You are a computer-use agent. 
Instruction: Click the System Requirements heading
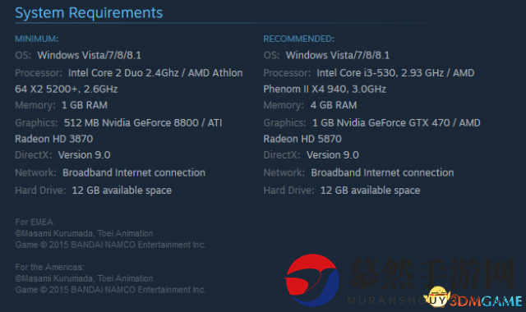pyautogui.click(x=89, y=13)
